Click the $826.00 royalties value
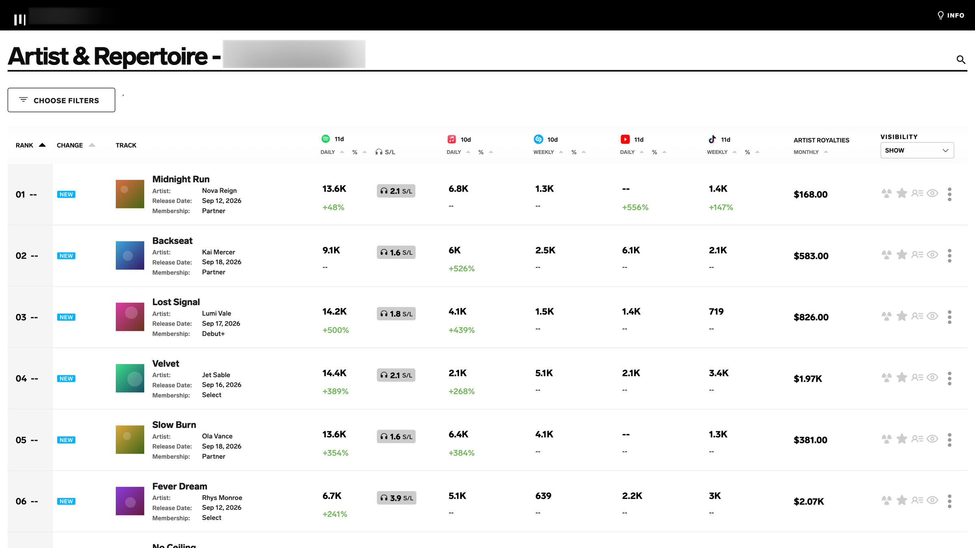This screenshot has width=975, height=548. (811, 317)
